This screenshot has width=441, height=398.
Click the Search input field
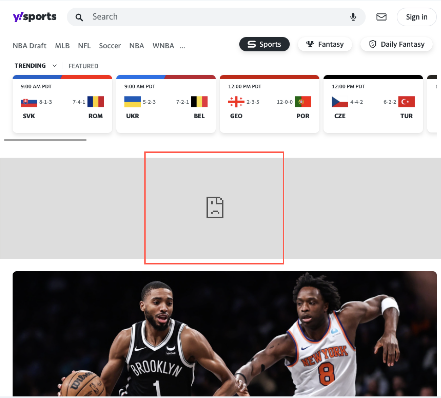pos(216,17)
